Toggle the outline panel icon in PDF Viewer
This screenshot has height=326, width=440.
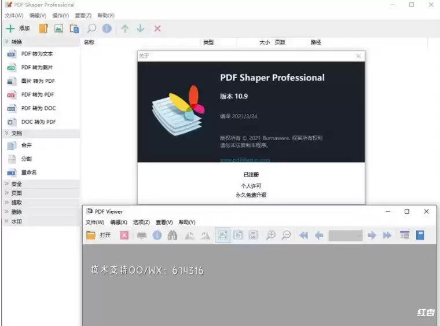tap(405, 235)
